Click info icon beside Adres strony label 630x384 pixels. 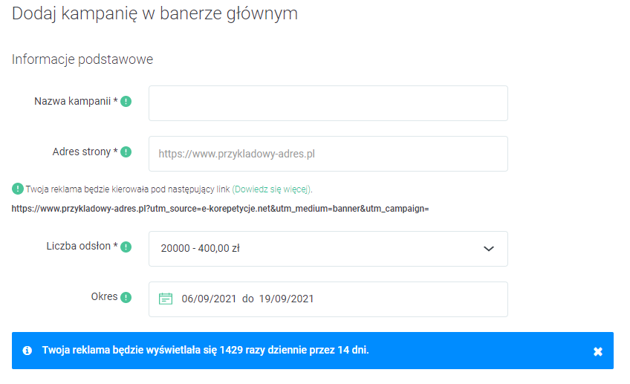[x=126, y=152]
